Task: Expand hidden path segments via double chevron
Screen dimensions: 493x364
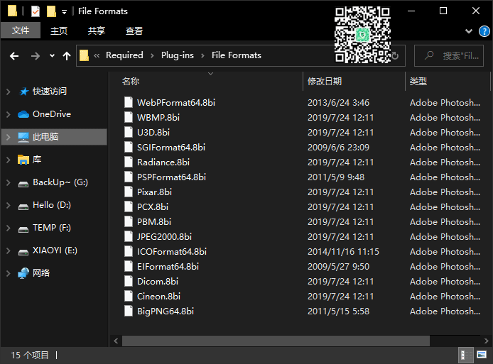Action: pos(97,55)
